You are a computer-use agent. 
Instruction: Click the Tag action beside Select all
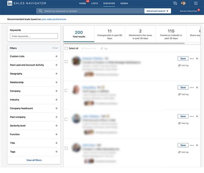point(104,49)
